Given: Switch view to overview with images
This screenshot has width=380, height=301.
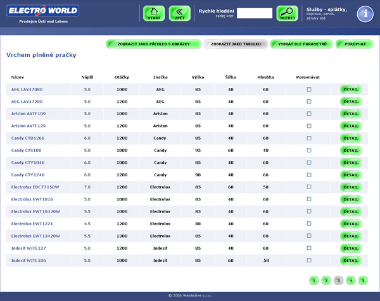Looking at the screenshot, I should (154, 44).
